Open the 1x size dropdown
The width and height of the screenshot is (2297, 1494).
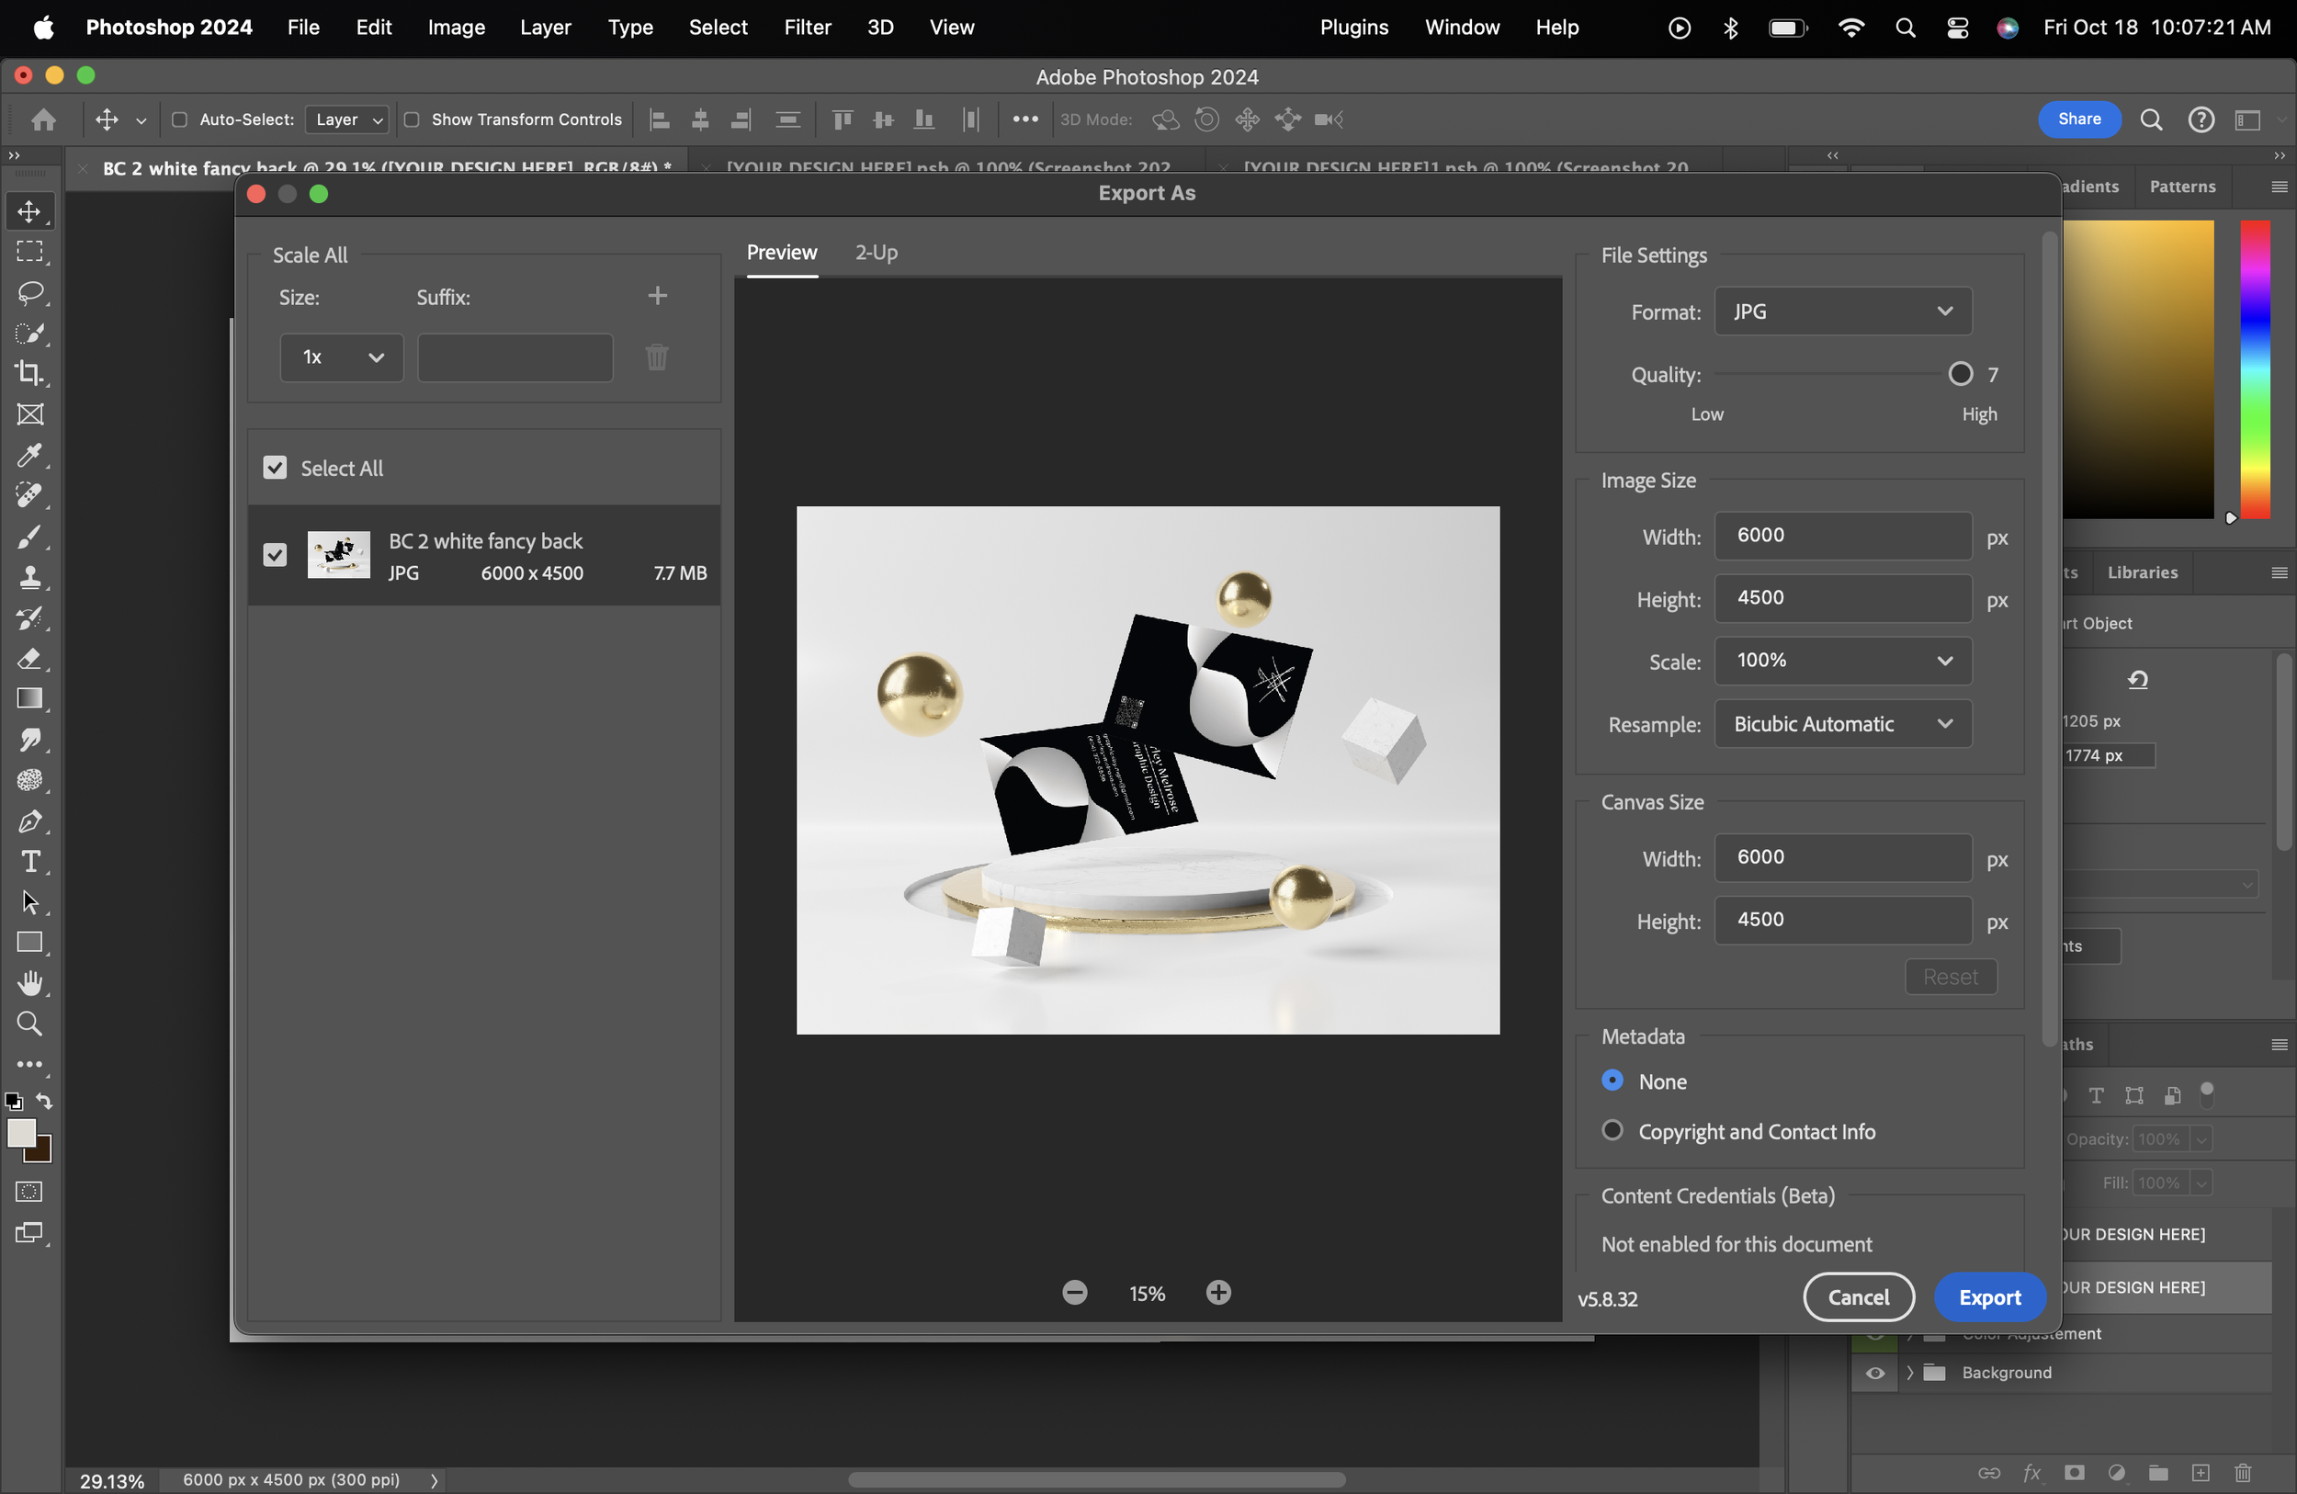pos(342,357)
